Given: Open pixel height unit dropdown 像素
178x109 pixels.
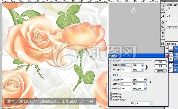Looking at the screenshot, I should pyautogui.click(x=138, y=69).
